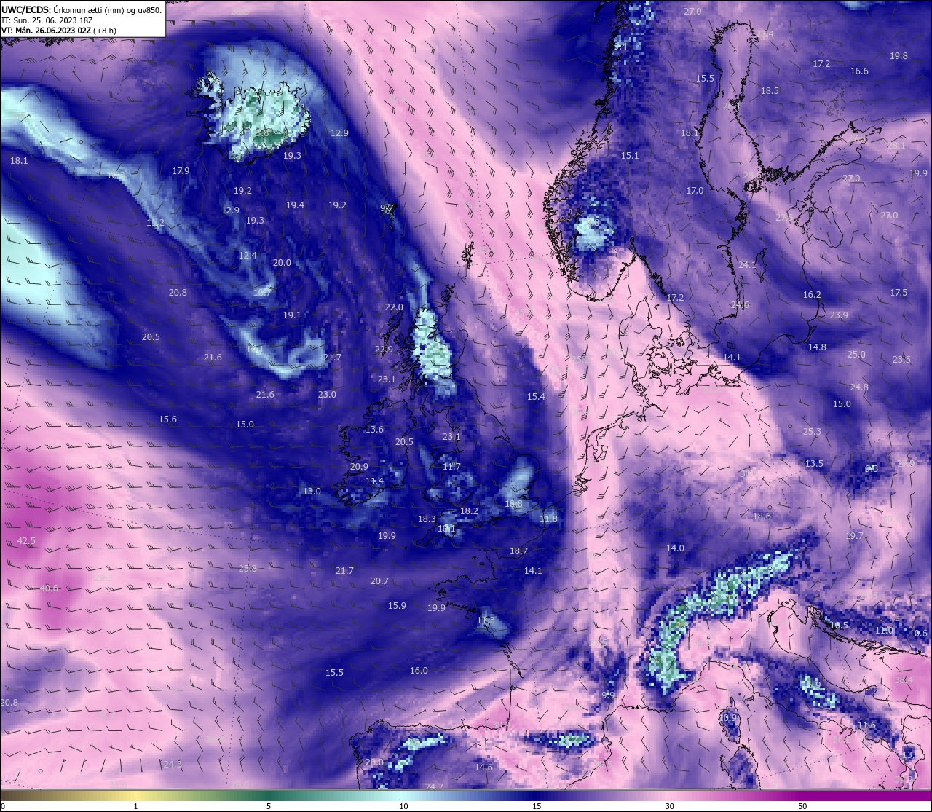The width and height of the screenshot is (932, 812).
Task: Click the 20.9 value over Ireland
Action: [x=359, y=467]
